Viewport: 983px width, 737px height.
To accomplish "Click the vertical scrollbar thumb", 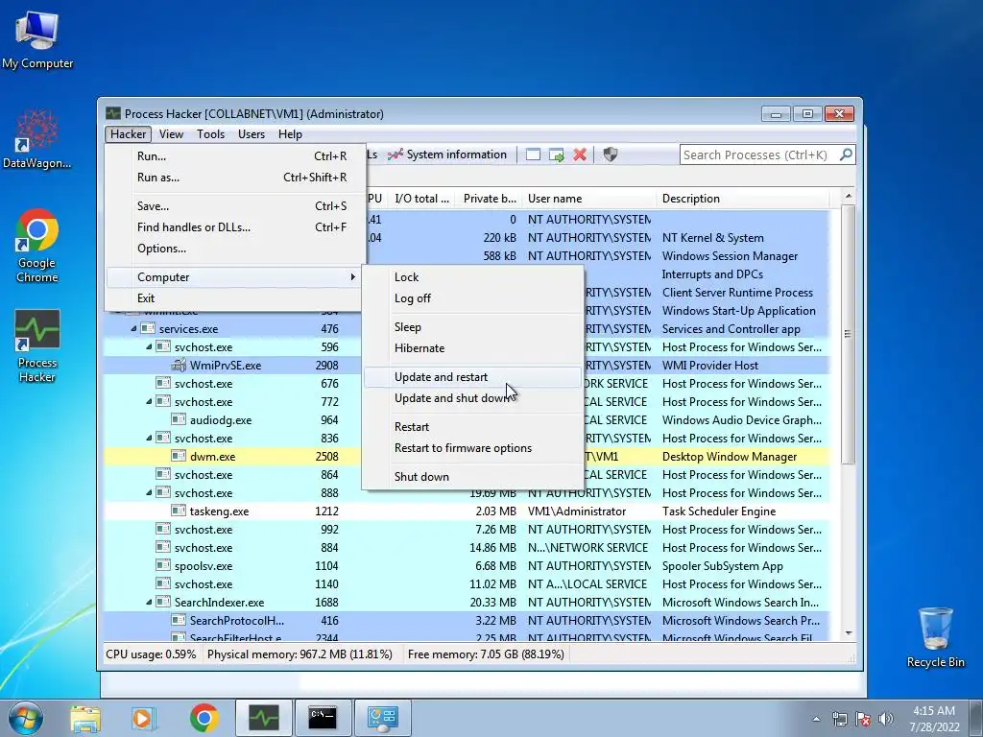I will tap(849, 334).
